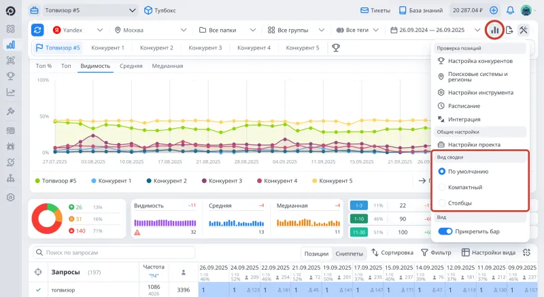Click the export report icon
Viewport: 544px width, 297px height.
pos(509,30)
